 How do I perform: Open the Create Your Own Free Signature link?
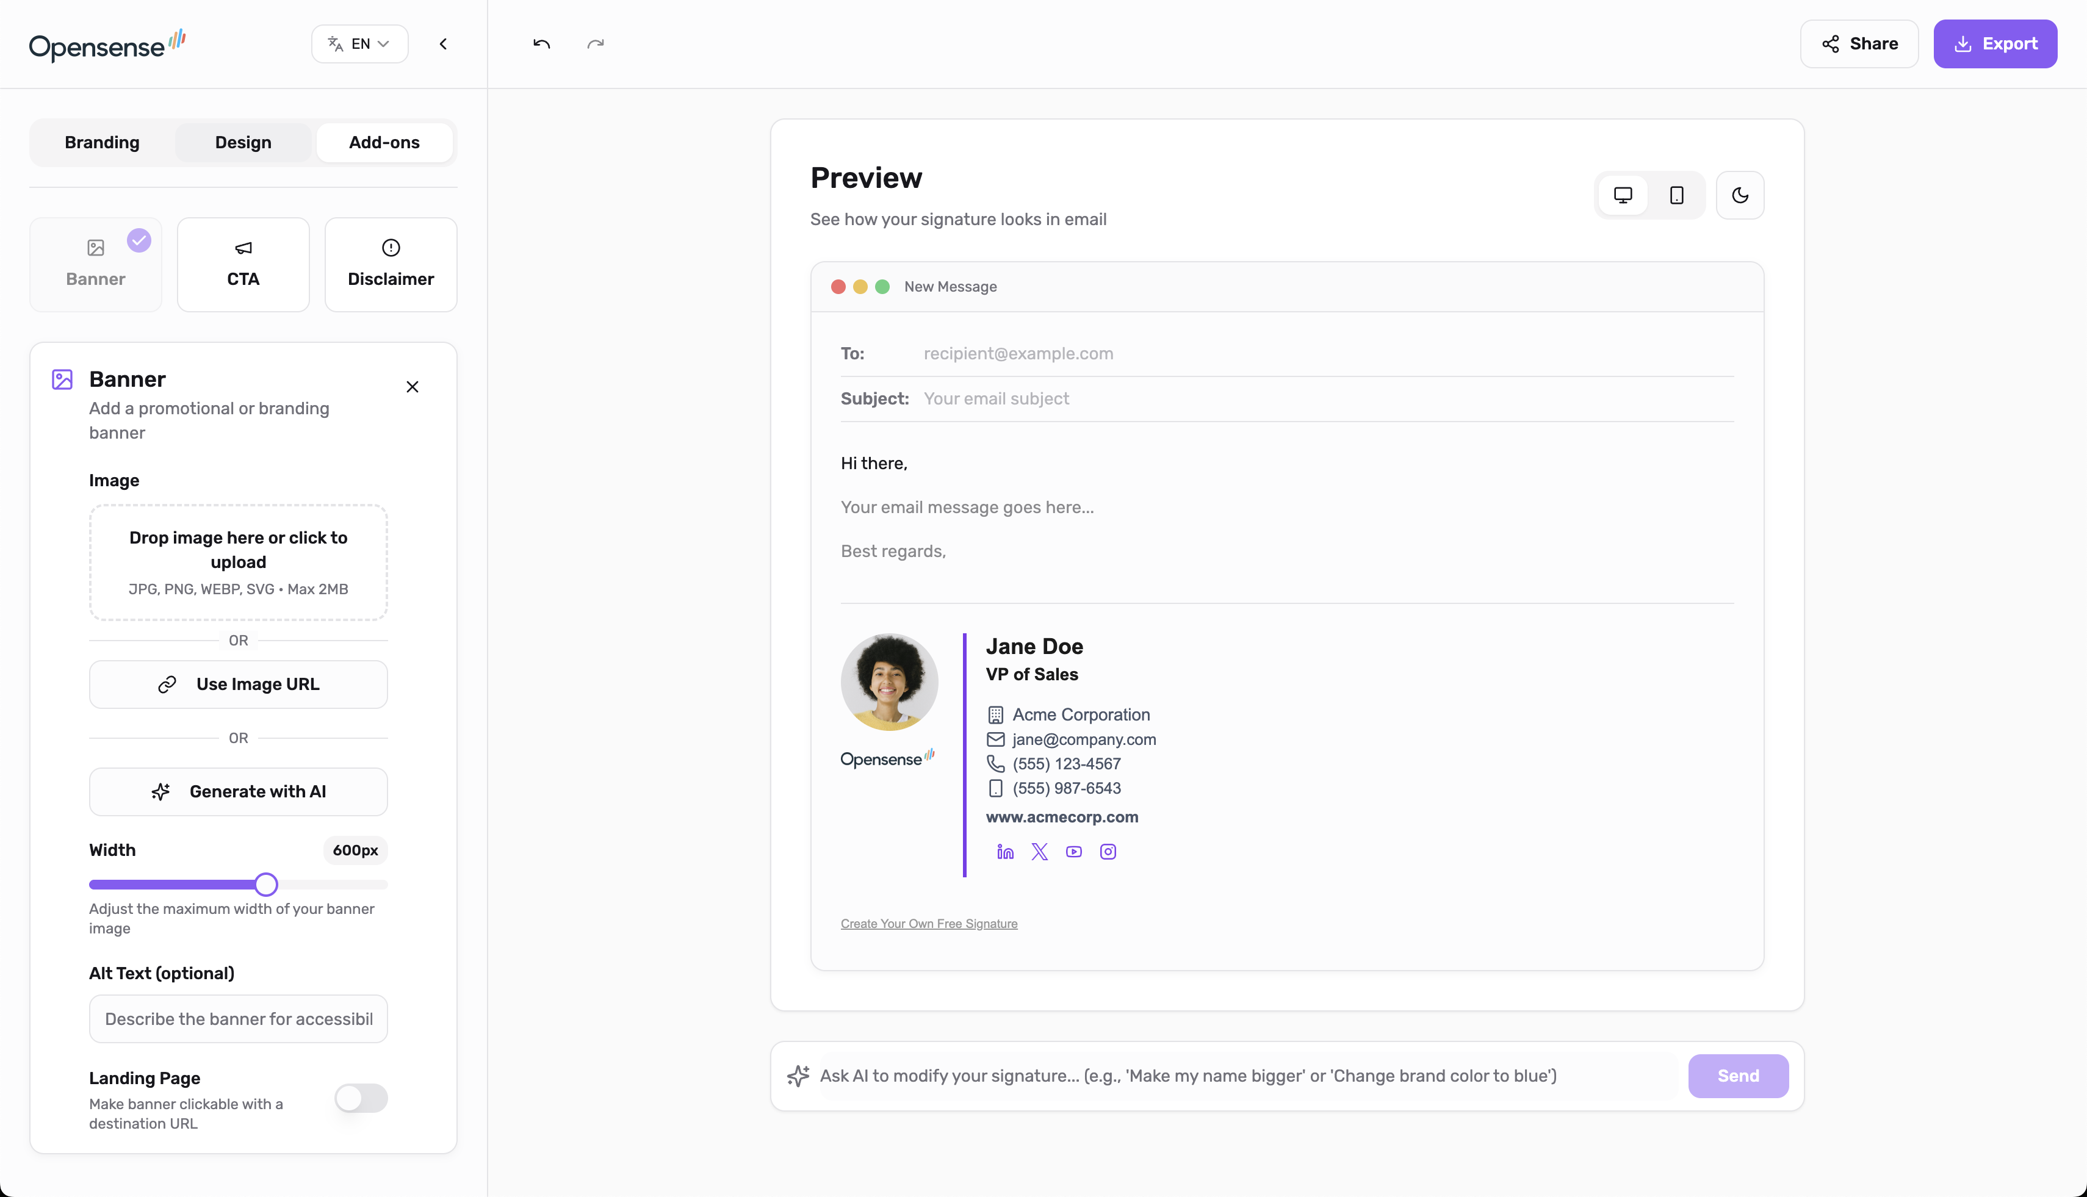coord(929,923)
